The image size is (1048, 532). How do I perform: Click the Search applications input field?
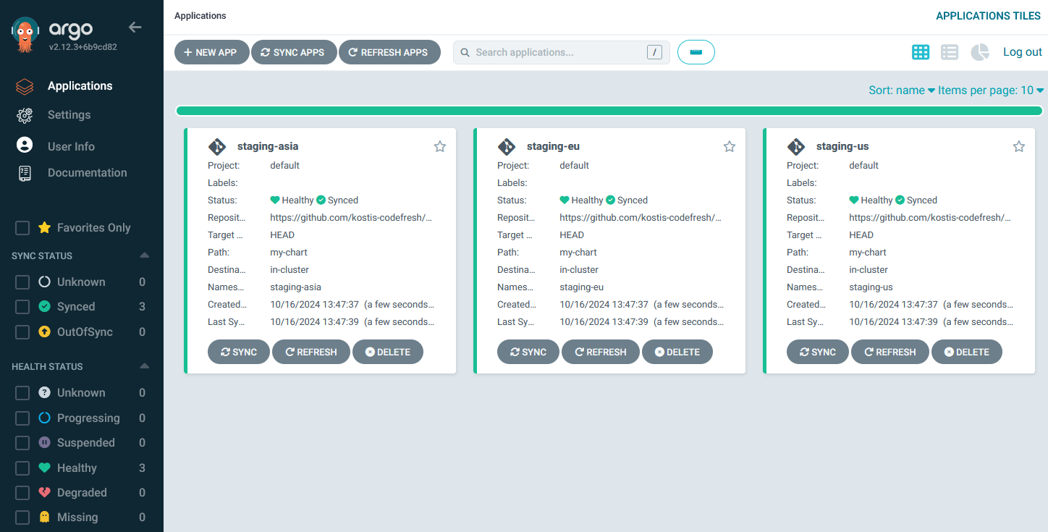pos(561,51)
